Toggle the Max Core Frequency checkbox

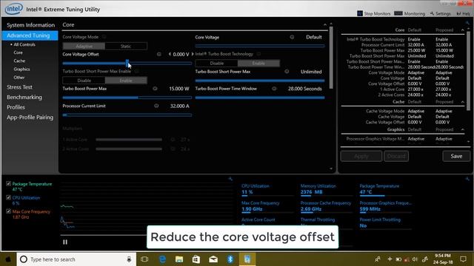coord(8,211)
